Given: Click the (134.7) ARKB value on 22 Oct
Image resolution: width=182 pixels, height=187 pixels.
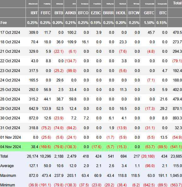Looking at the screenshot, I should pyautogui.click(x=71, y=61).
